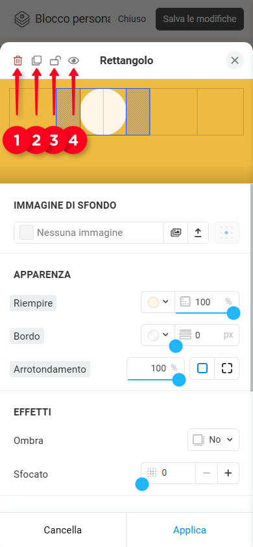Click the Arrotondamento slider handle

tap(179, 380)
